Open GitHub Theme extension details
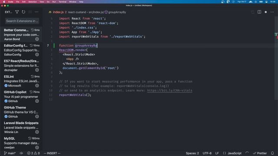Screen dimensions: 278x156 (21, 112)
